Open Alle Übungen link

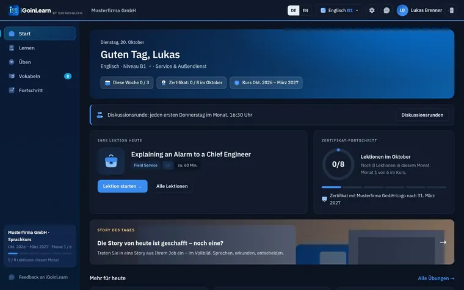(x=436, y=278)
